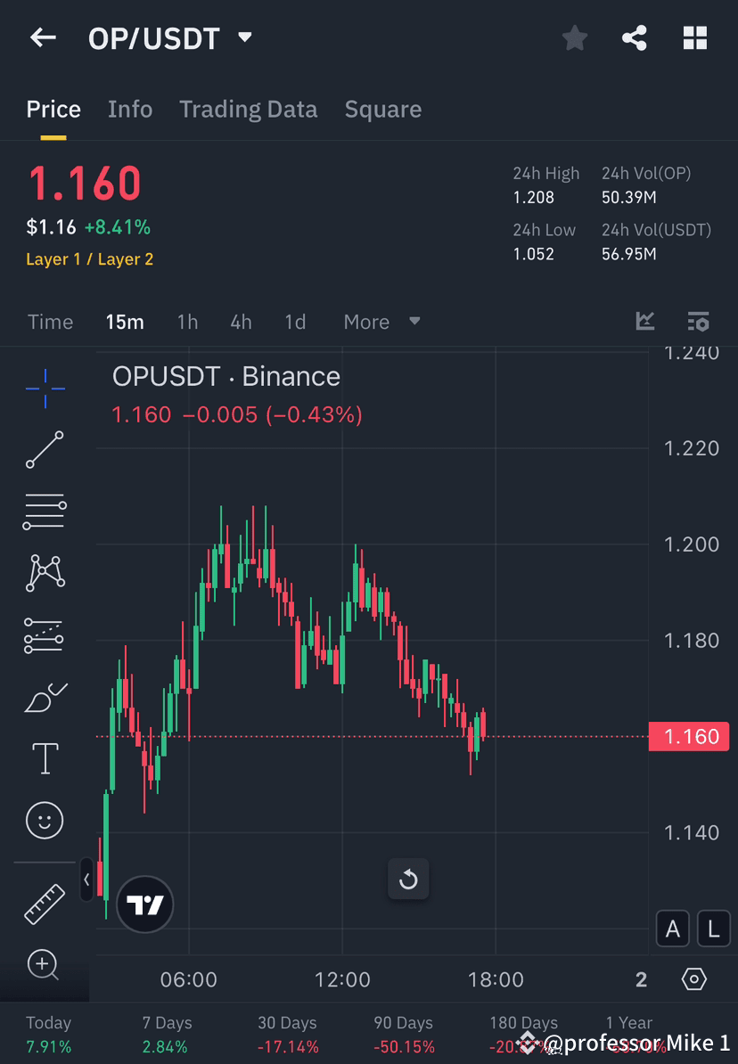This screenshot has width=738, height=1064.
Task: Click the TradingView logo on the chart
Action: point(144,904)
